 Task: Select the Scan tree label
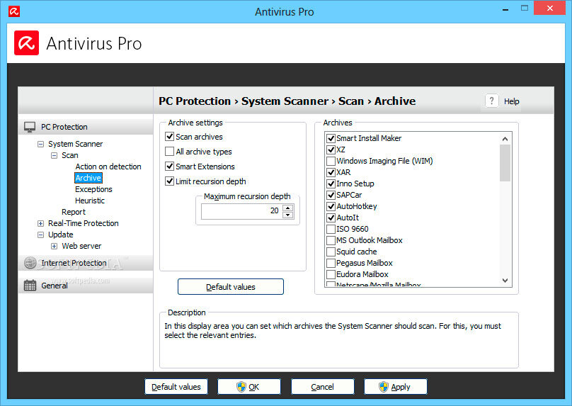point(69,155)
